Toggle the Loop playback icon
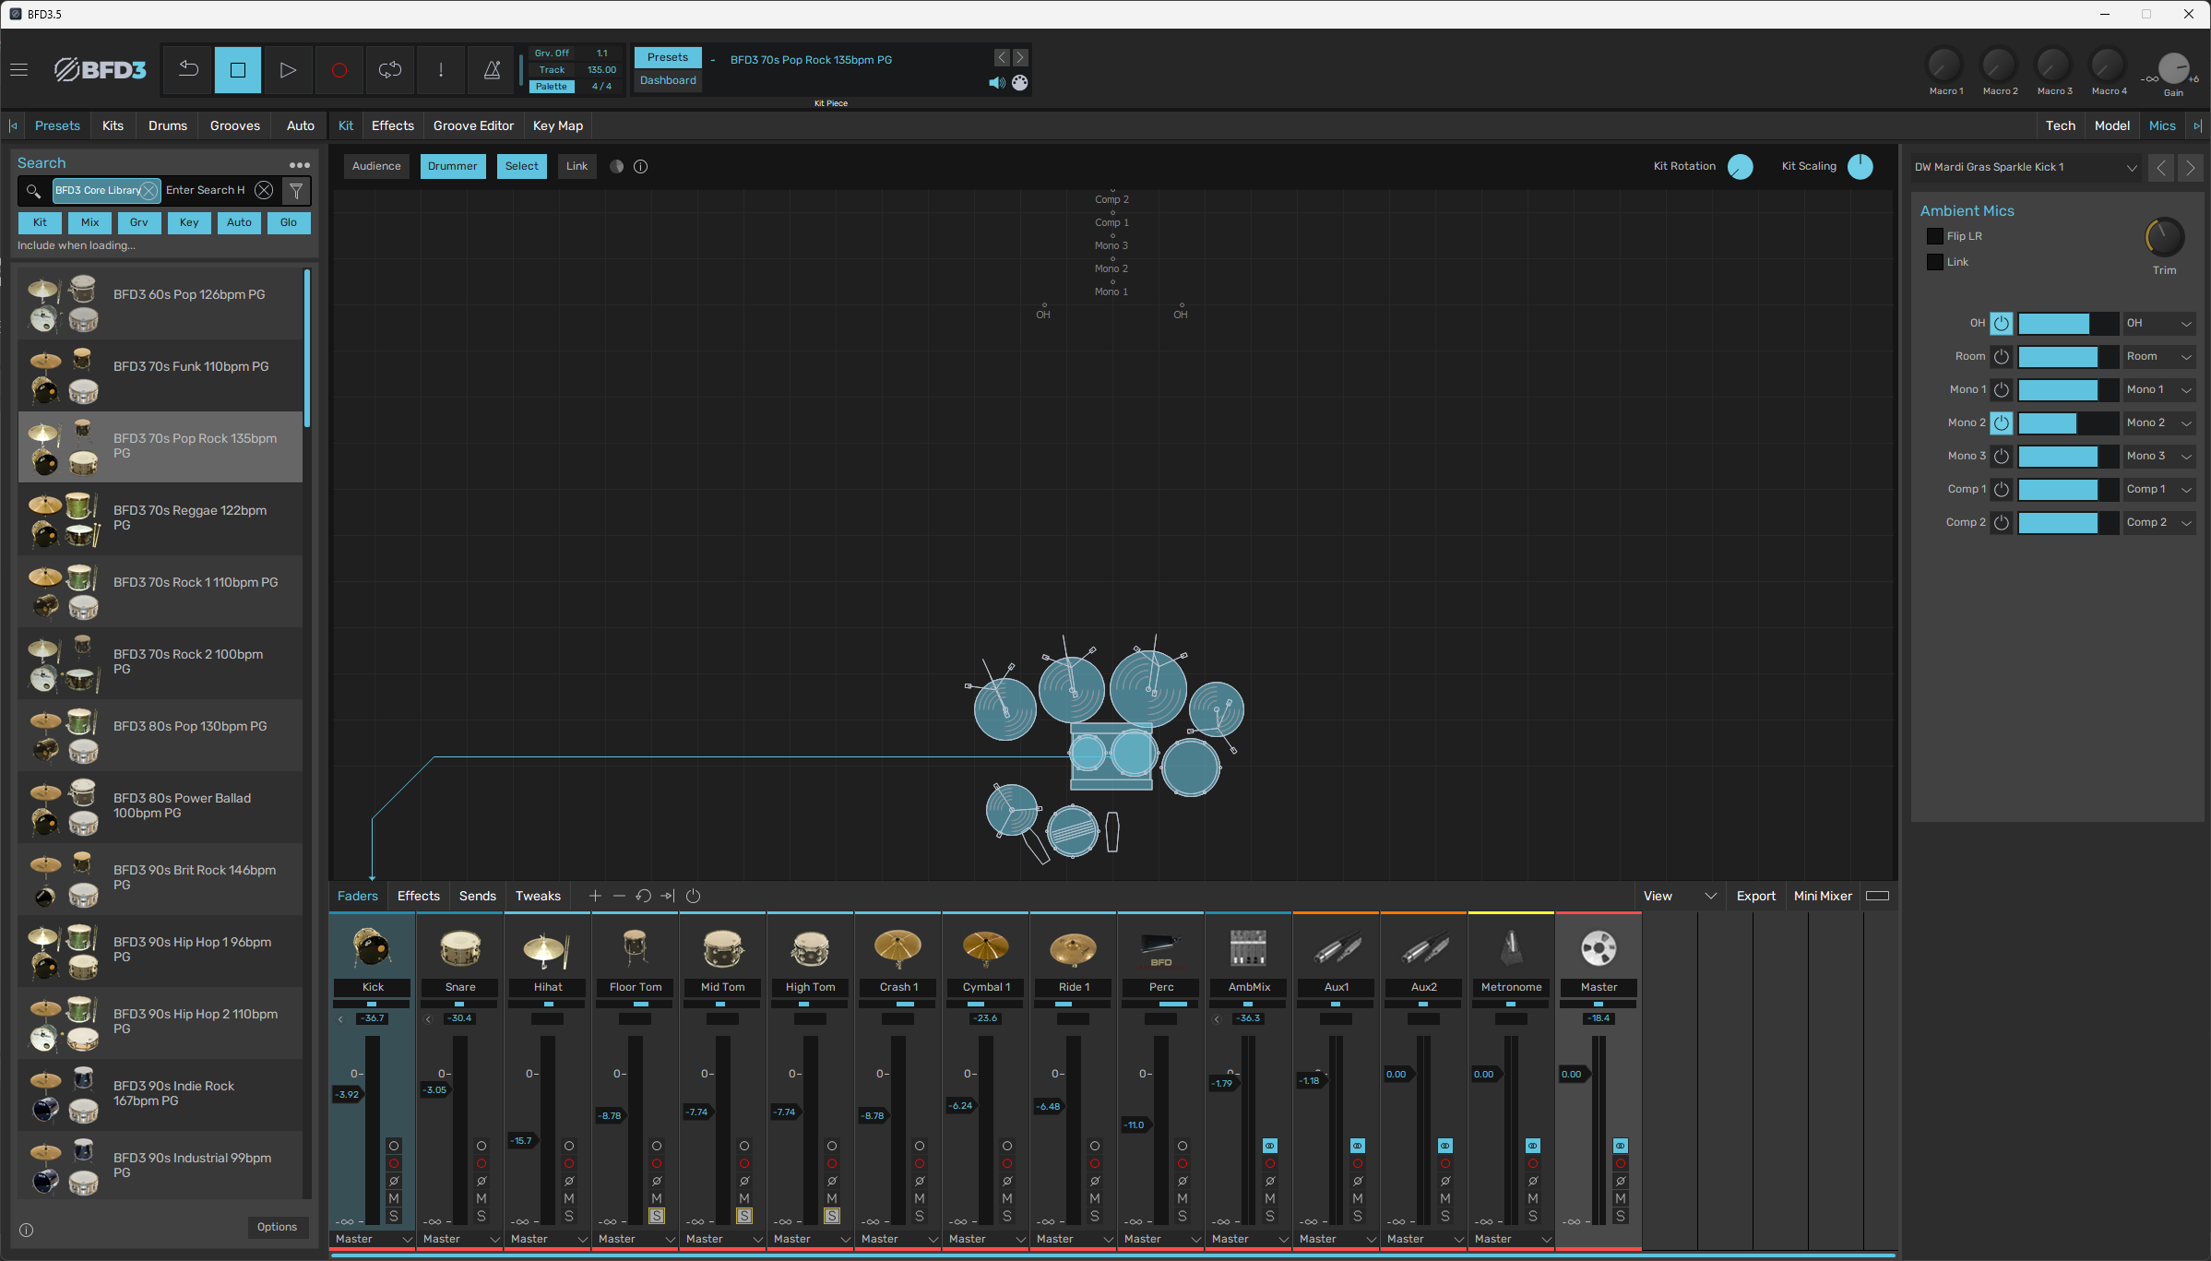The image size is (2211, 1261). tap(390, 70)
